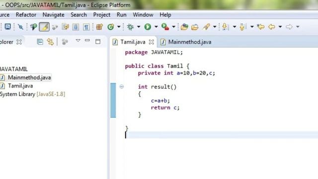This screenshot has width=318, height=179.
Task: Open the Debug dropdown arrow
Action: point(139,26)
